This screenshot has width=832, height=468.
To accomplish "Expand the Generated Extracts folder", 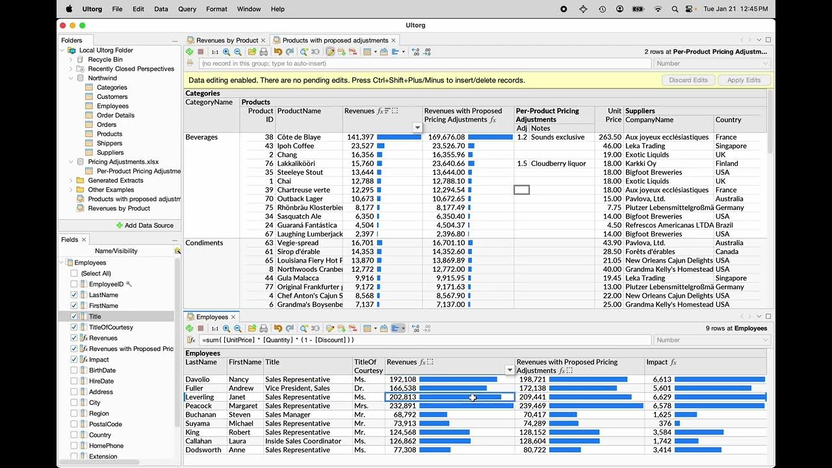I will click(x=71, y=181).
